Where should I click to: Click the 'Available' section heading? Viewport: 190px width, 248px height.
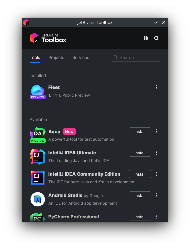38,119
